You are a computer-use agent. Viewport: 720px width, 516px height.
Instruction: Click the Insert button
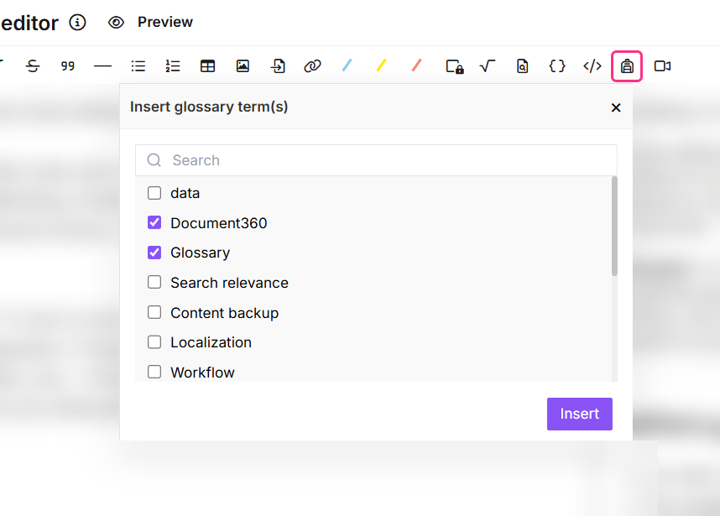tap(580, 414)
